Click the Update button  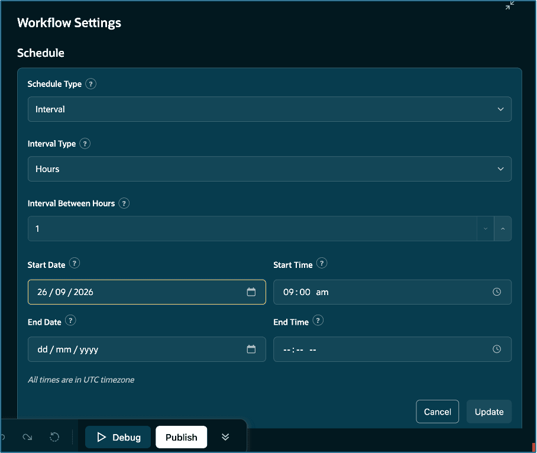(x=489, y=412)
